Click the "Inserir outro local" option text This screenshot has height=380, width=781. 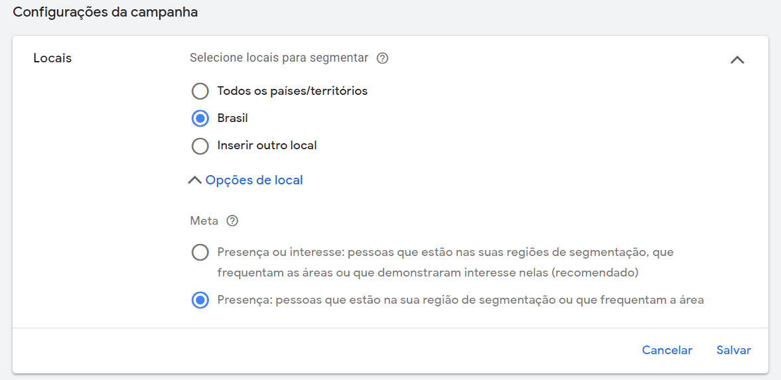tap(267, 146)
